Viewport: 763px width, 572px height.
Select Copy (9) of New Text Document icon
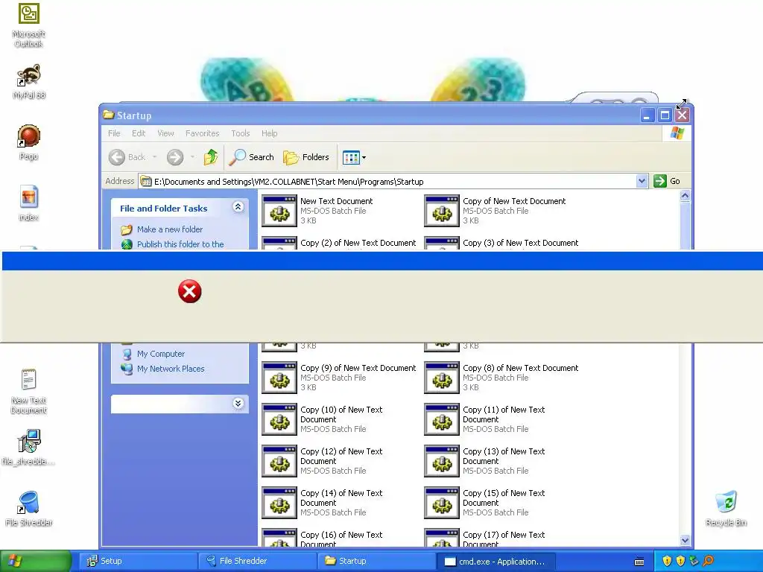point(279,378)
